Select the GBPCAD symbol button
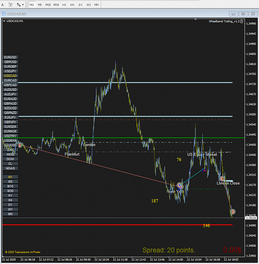 [11, 85]
